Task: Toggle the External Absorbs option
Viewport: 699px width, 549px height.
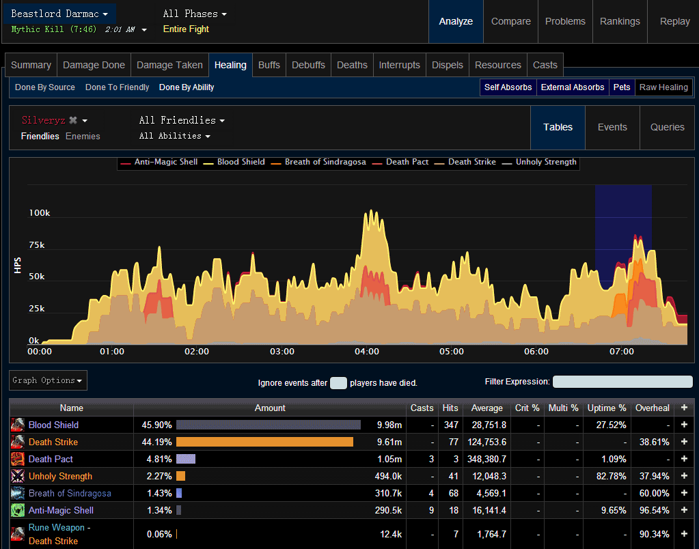Action: pos(573,87)
